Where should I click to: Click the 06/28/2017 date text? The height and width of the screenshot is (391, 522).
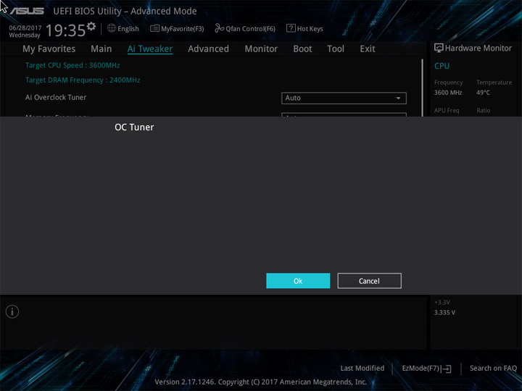point(25,28)
